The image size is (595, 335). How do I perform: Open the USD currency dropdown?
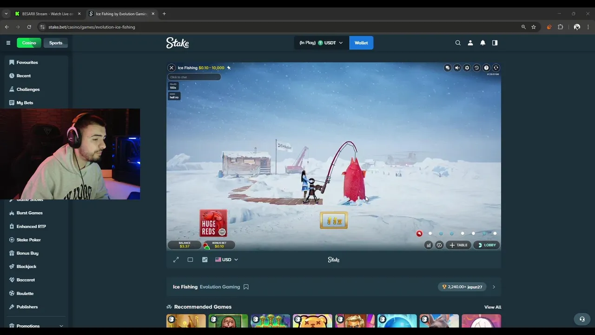(226, 260)
